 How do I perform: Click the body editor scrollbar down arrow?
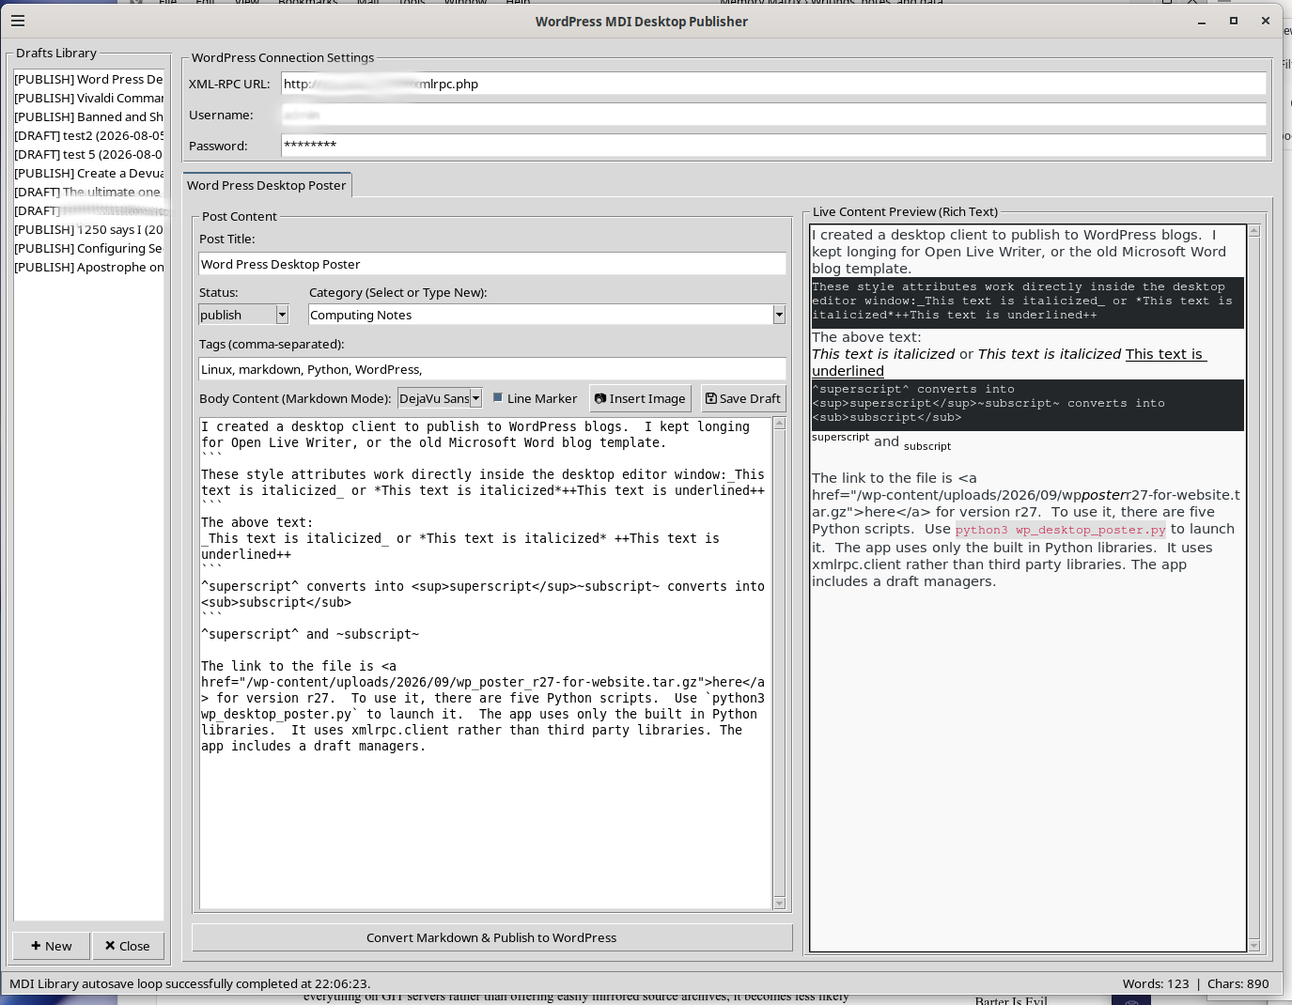(779, 904)
